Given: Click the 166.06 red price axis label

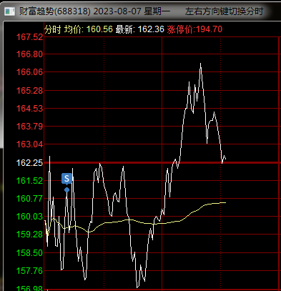Looking at the screenshot, I should click(29, 71).
